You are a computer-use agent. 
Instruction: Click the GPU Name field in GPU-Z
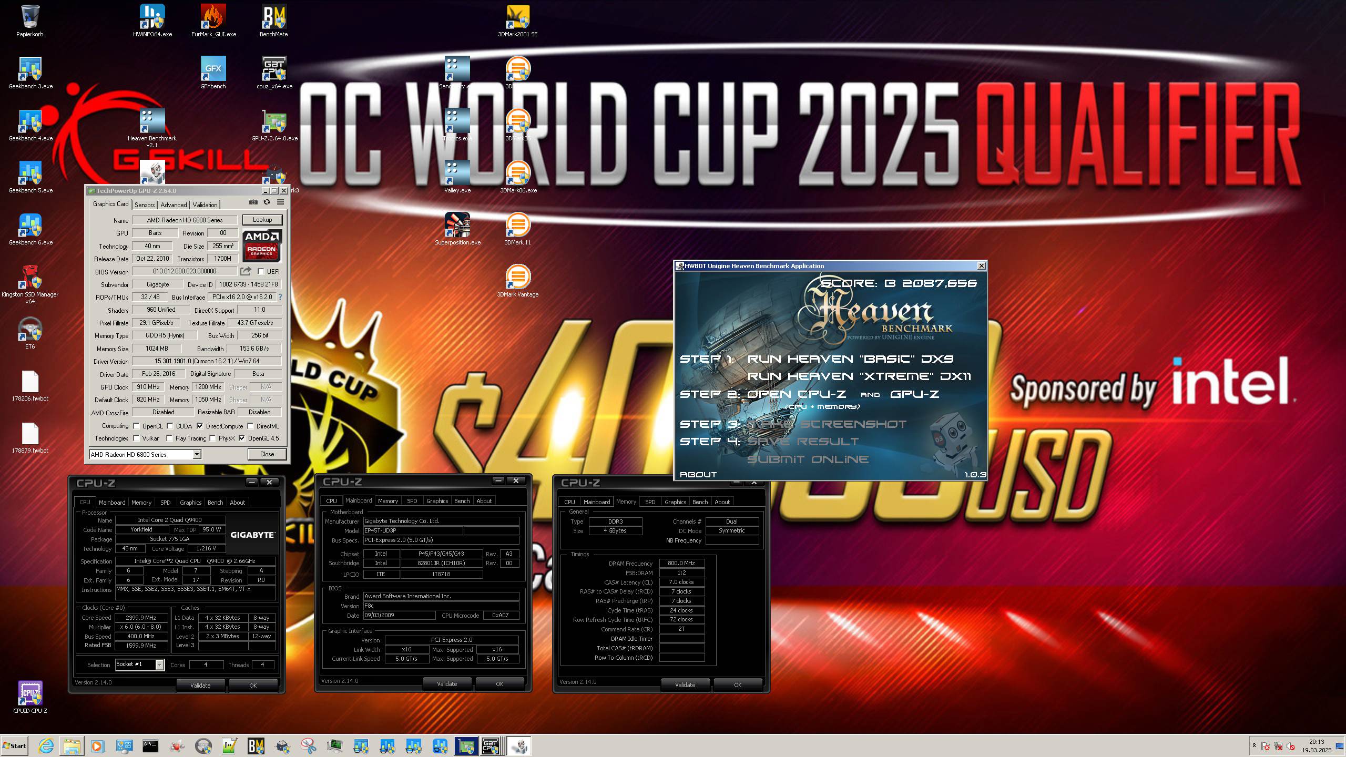[x=185, y=220]
